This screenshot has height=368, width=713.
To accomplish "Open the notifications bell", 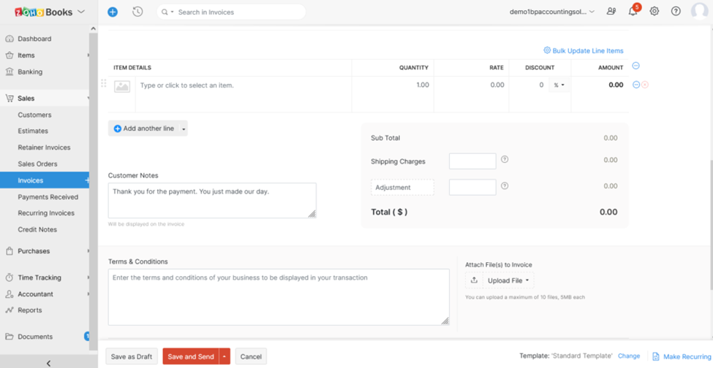I will [x=633, y=12].
